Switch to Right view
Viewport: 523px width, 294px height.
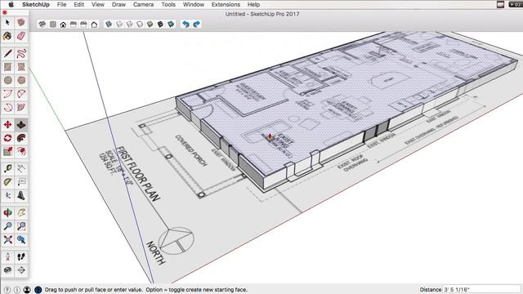[x=74, y=24]
